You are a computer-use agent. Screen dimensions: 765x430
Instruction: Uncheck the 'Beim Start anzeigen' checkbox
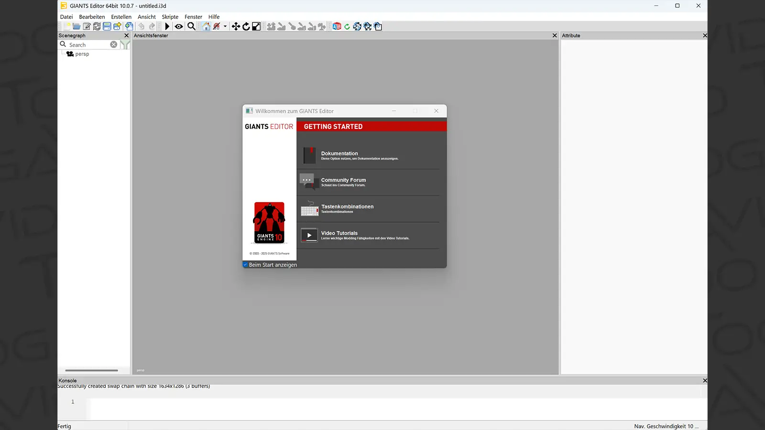click(245, 265)
